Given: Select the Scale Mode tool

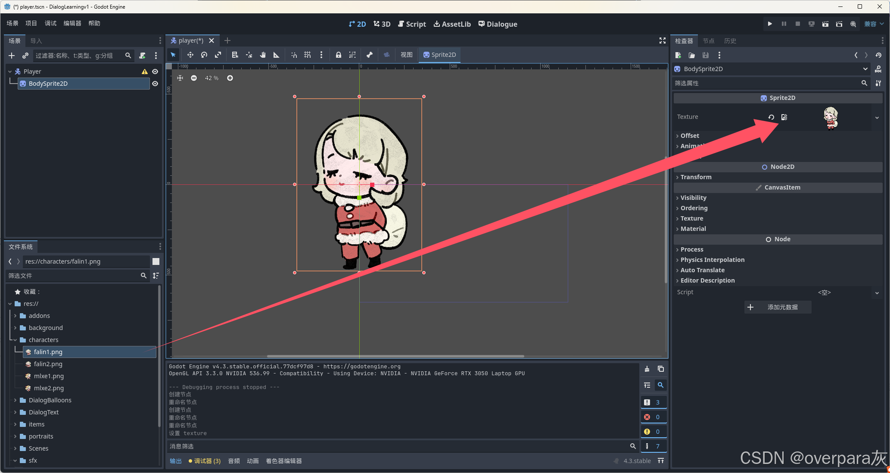Looking at the screenshot, I should [218, 55].
